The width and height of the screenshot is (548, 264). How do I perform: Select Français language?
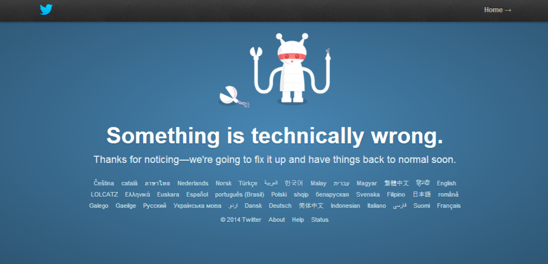(449, 206)
